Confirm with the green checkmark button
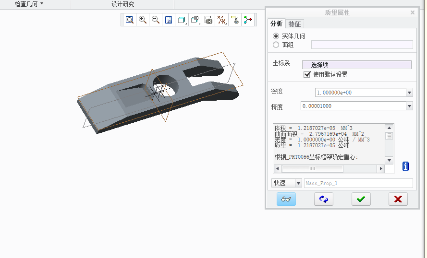The width and height of the screenshot is (427, 258). [361, 199]
